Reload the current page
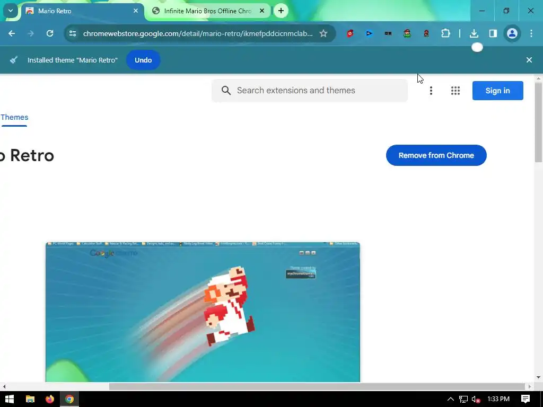 50,33
